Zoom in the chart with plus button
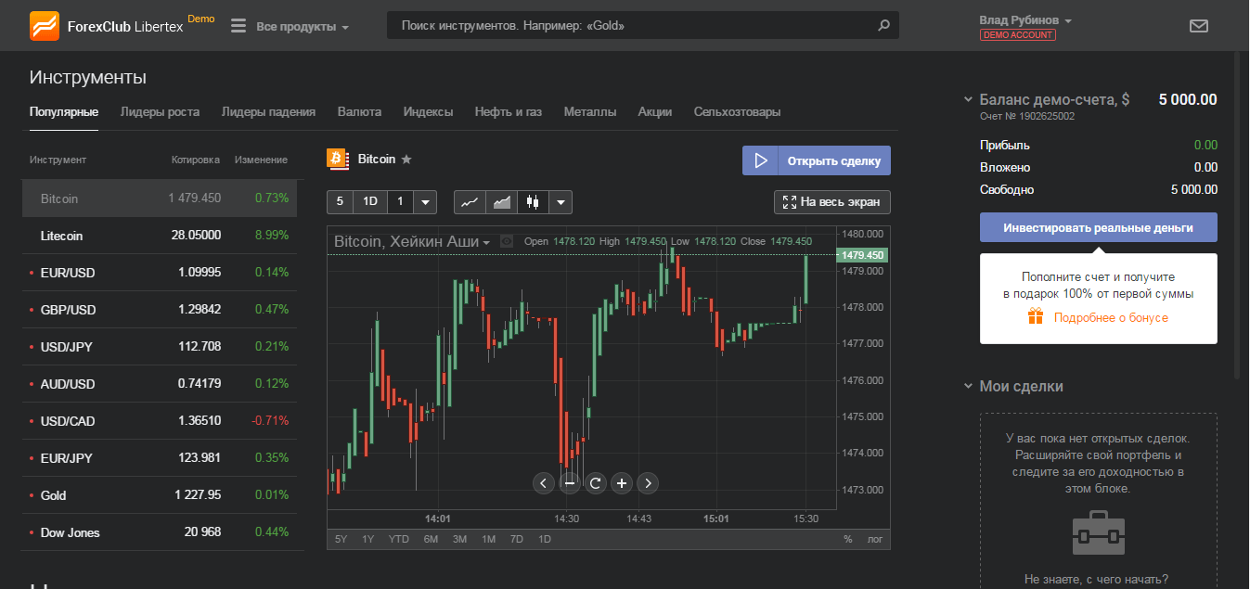 point(622,482)
